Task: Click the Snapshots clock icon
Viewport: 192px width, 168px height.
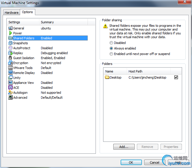Action: click(10, 43)
